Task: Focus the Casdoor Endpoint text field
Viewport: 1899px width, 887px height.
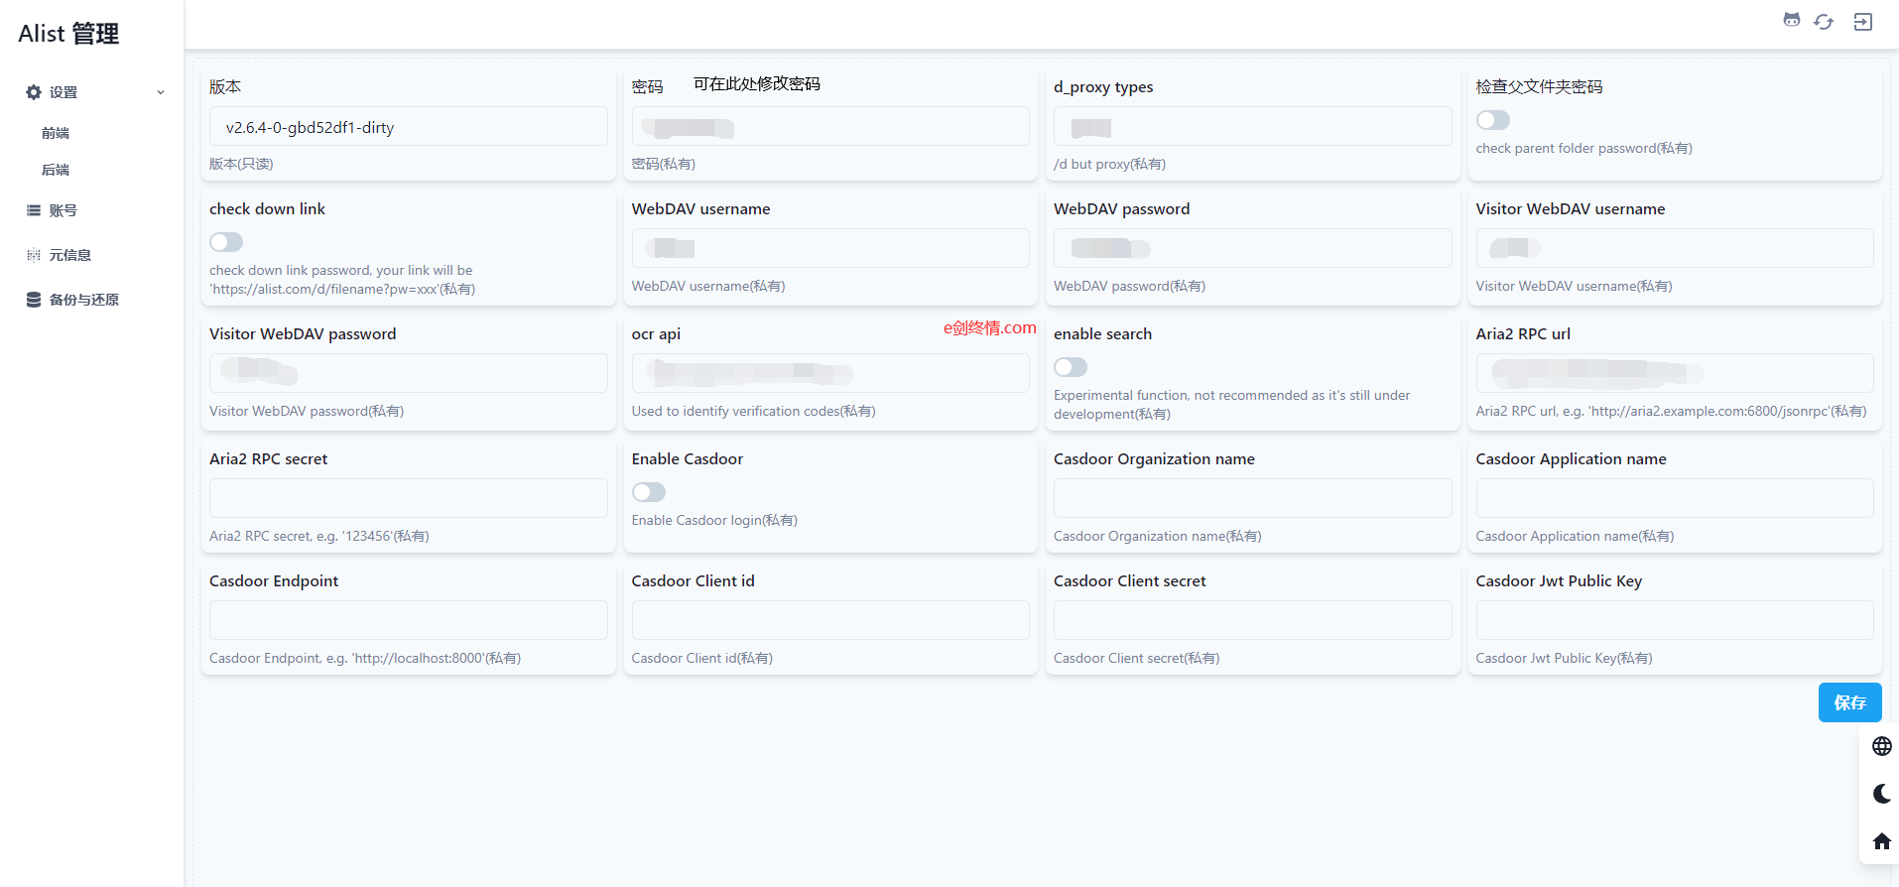Action: (x=408, y=620)
